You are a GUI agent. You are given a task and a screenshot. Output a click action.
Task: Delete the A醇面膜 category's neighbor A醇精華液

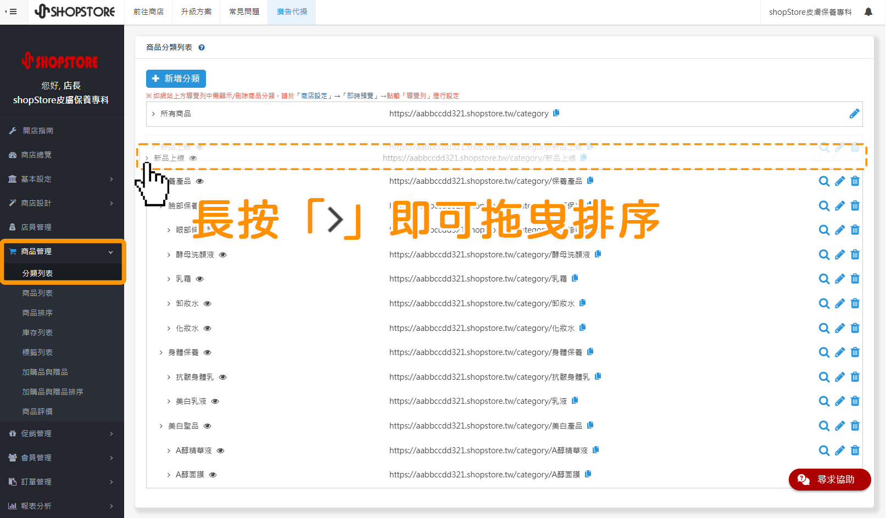pos(855,451)
